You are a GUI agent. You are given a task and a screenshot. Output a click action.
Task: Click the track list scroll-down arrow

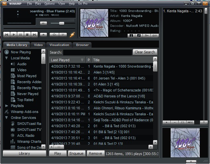(x=155, y=142)
